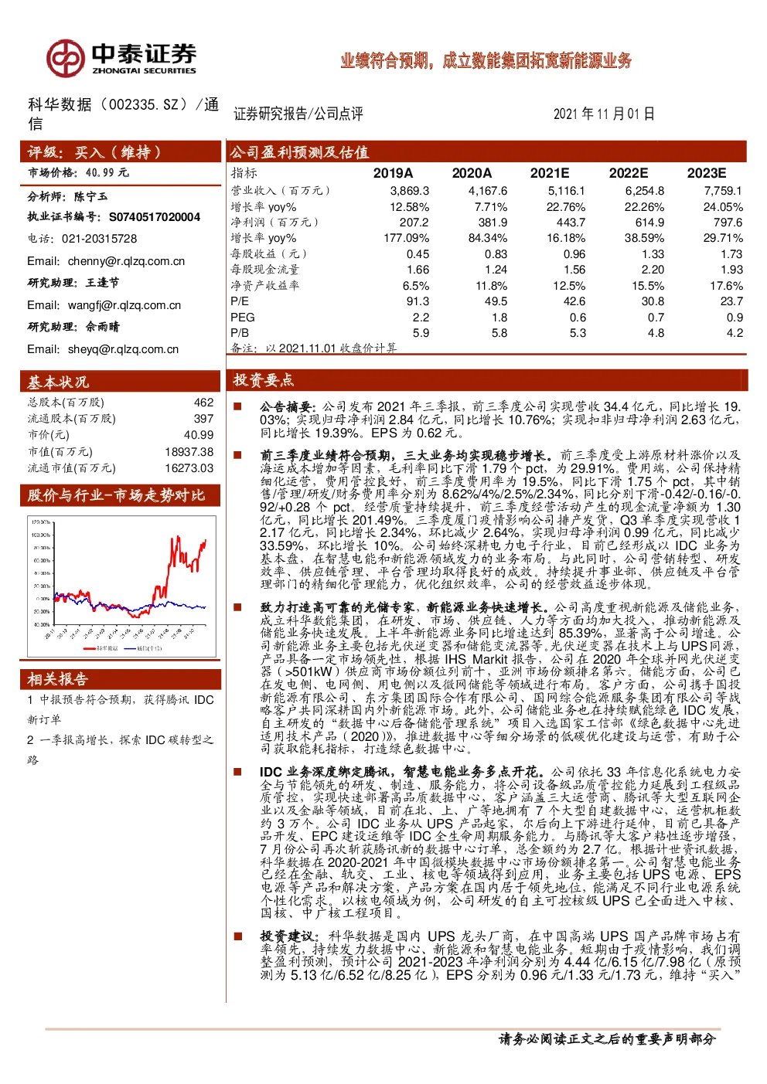
Task: Open related report 一季报高增长
Action: (x=120, y=749)
